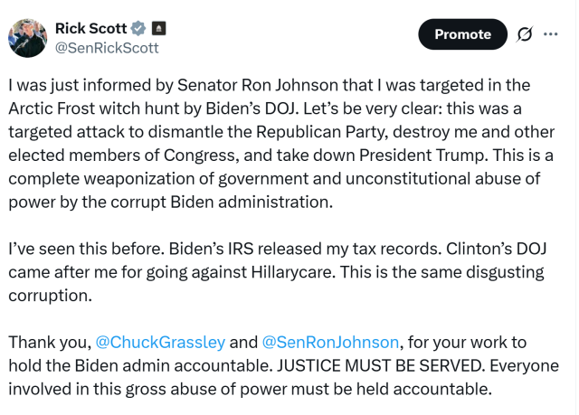
Task: Open Rick Scott's profile picture
Action: click(x=26, y=37)
